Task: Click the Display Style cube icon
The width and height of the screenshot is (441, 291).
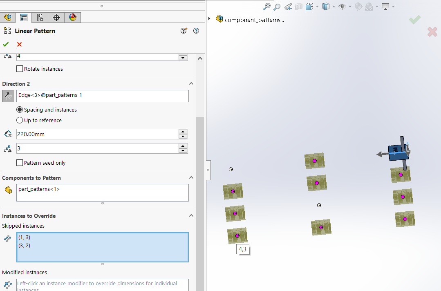Action: [326, 6]
